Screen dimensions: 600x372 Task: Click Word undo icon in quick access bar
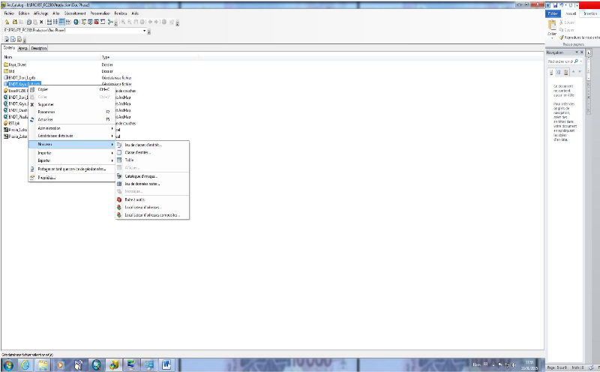561,5
